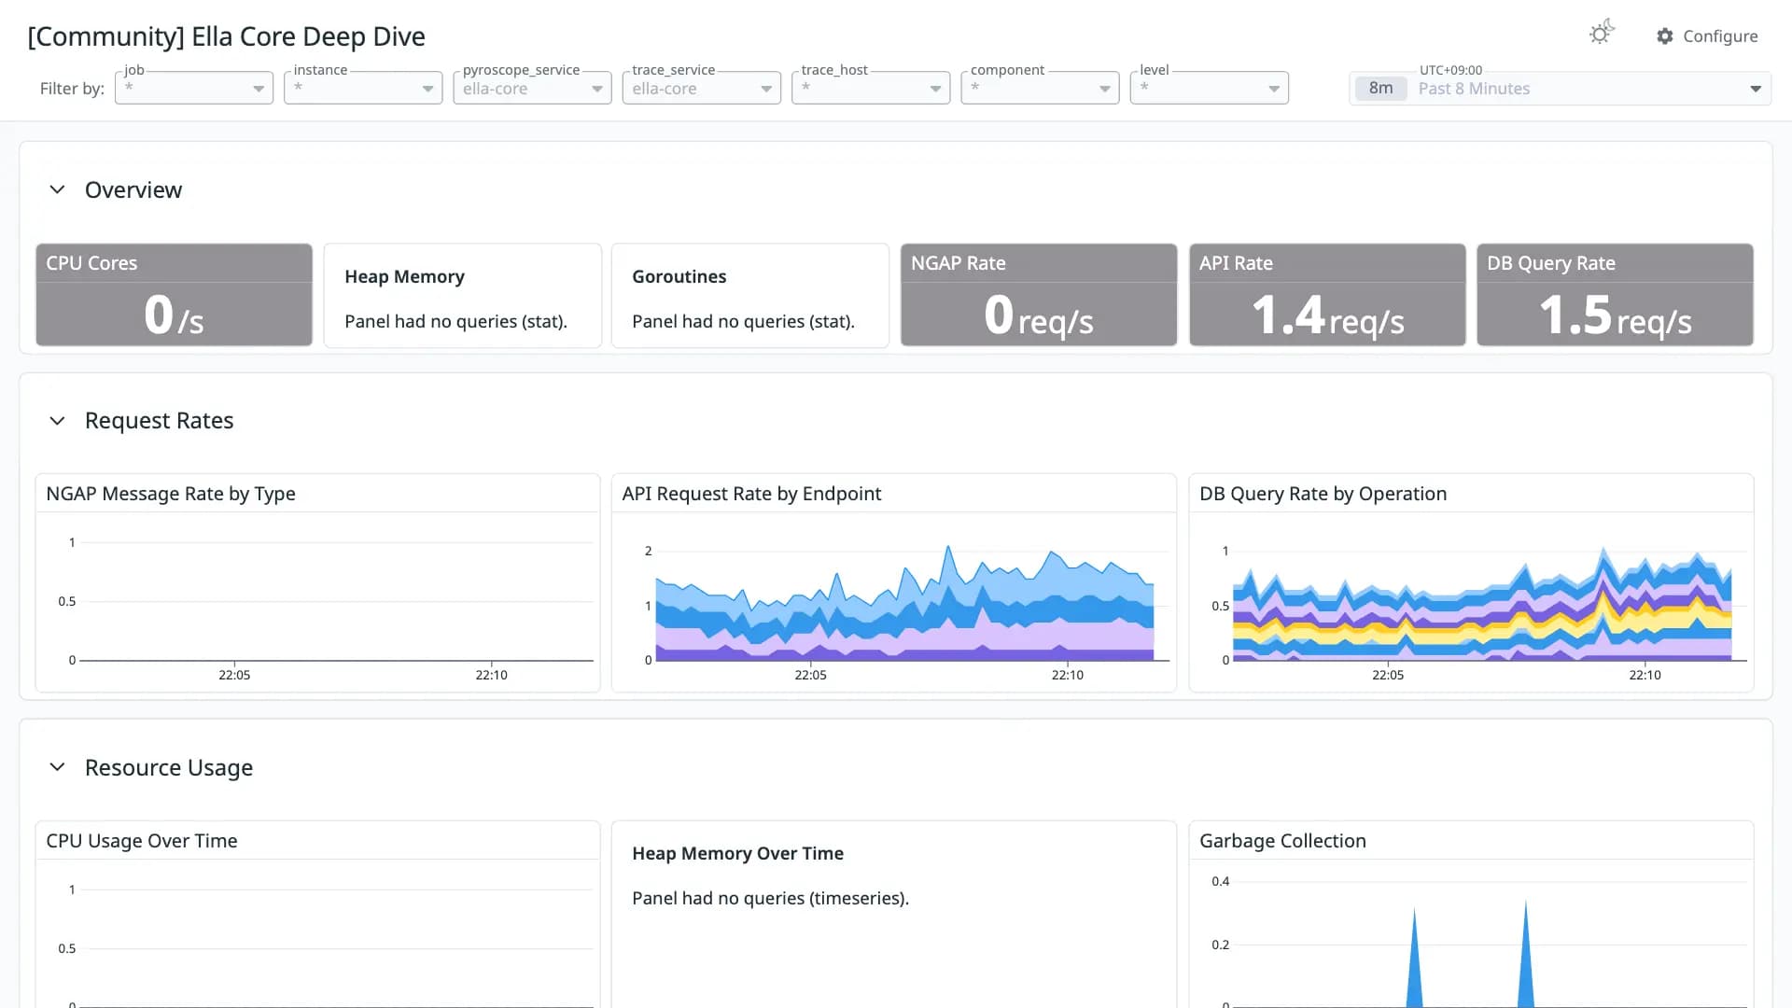Image resolution: width=1792 pixels, height=1008 pixels.
Task: Click the Heap Memory Over Time title
Action: tap(737, 854)
